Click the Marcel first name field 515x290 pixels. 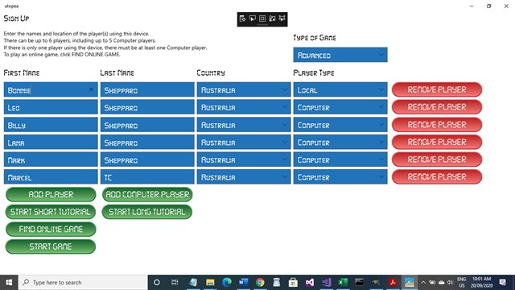click(51, 177)
